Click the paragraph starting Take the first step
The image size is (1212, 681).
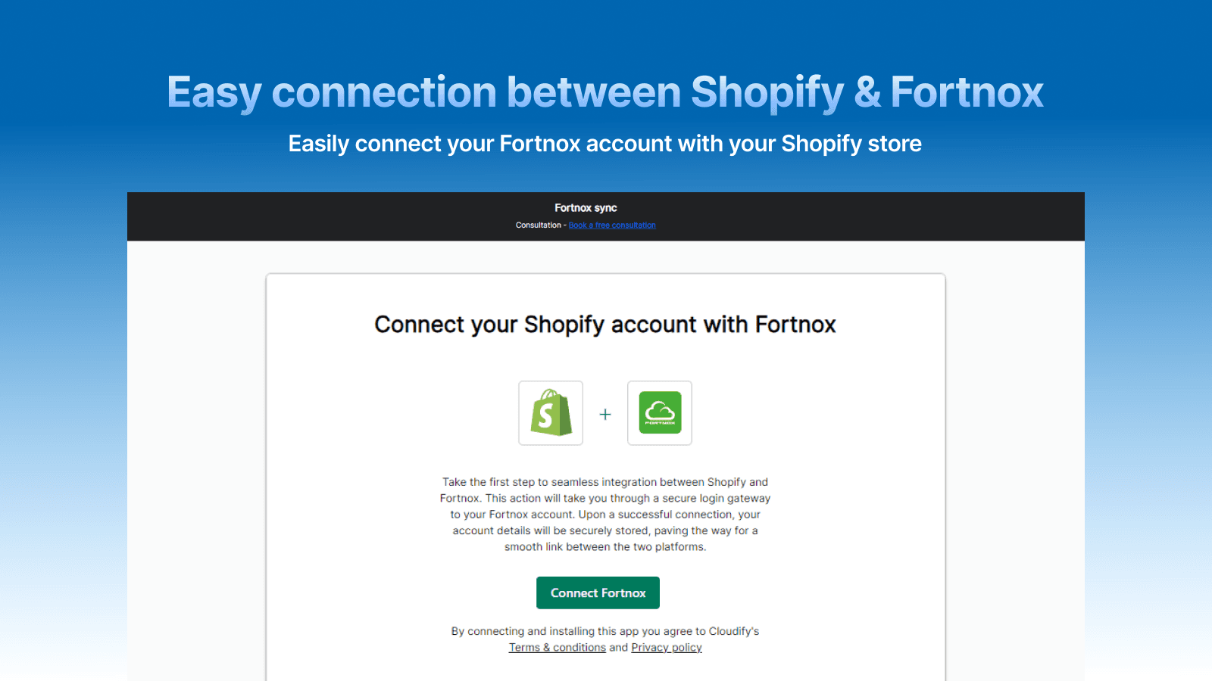(x=605, y=515)
